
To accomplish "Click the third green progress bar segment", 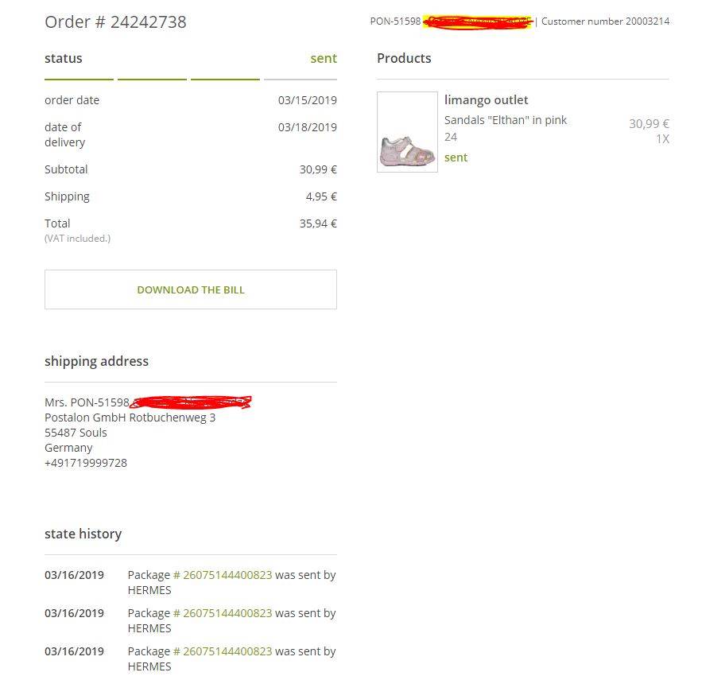I will (225, 80).
